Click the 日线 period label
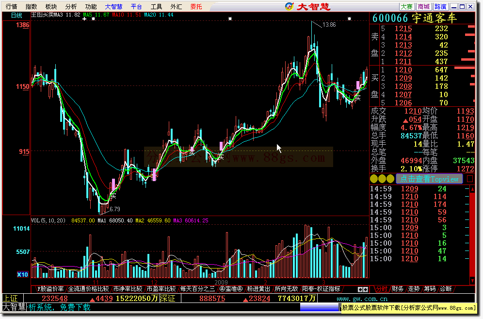Viewport: 483px width, 319px height. 16,15
